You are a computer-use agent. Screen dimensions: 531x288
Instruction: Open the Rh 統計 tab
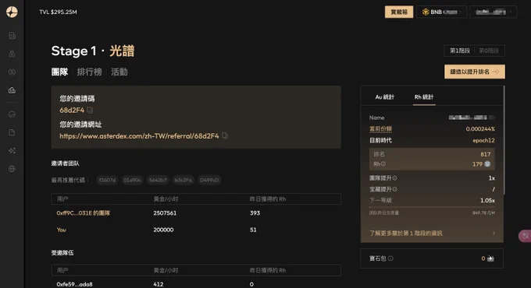coord(424,97)
